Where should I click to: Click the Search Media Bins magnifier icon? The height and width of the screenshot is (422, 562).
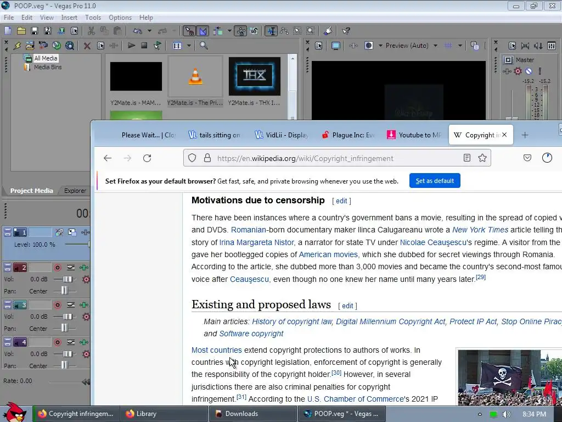point(204,46)
